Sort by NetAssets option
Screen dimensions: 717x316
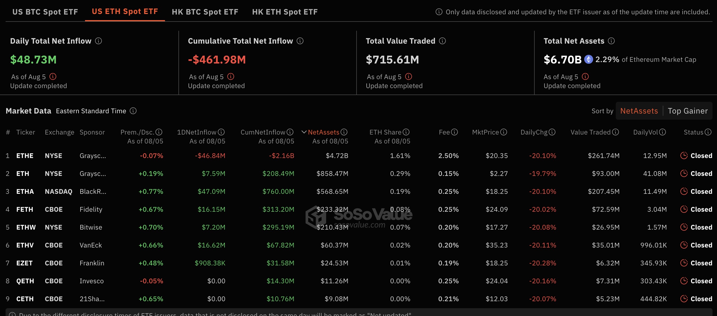(x=639, y=111)
